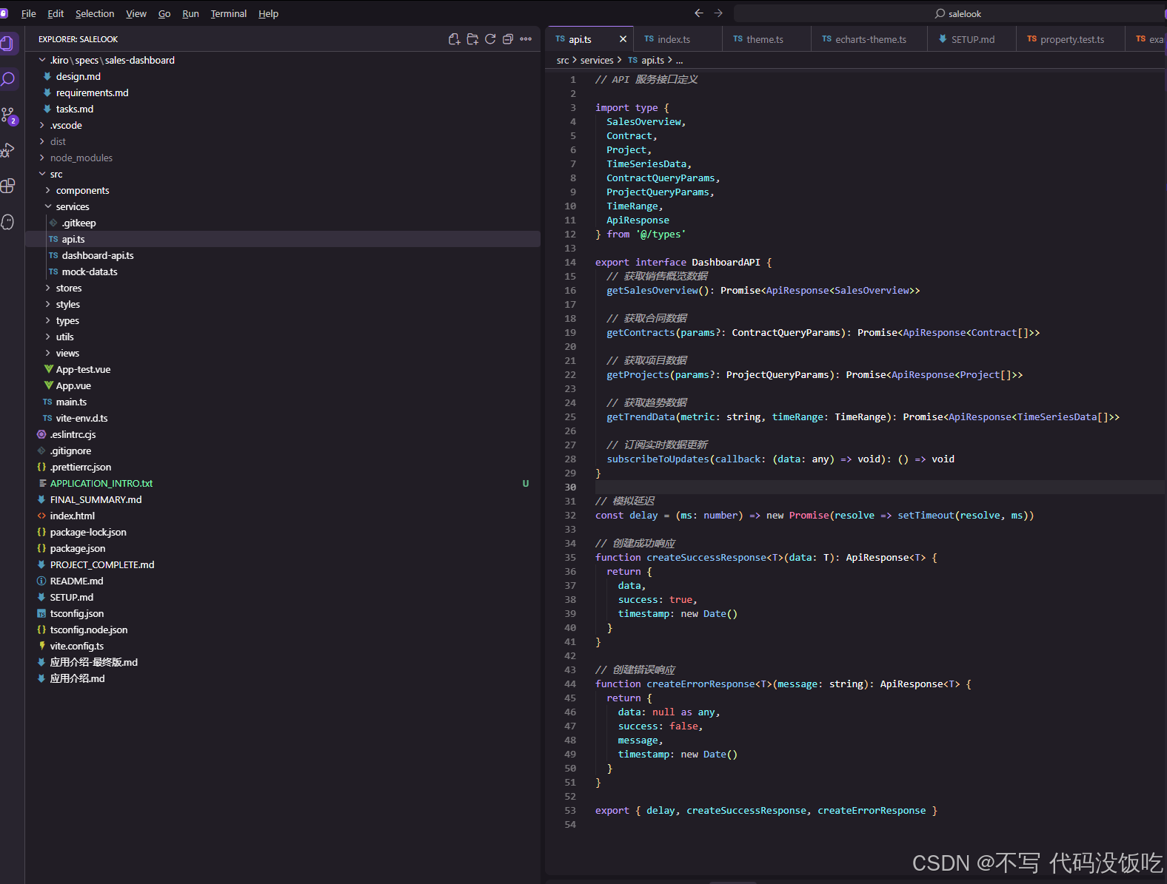Click src in the breadcrumb

[563, 60]
